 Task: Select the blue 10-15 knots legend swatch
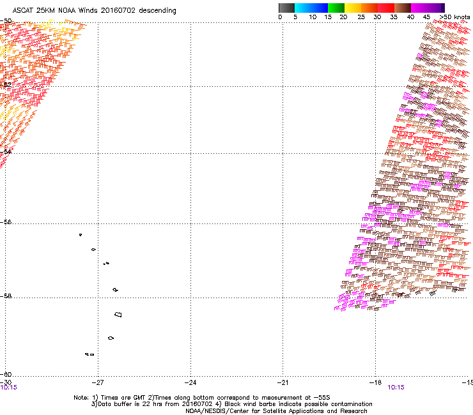pyautogui.click(x=320, y=8)
